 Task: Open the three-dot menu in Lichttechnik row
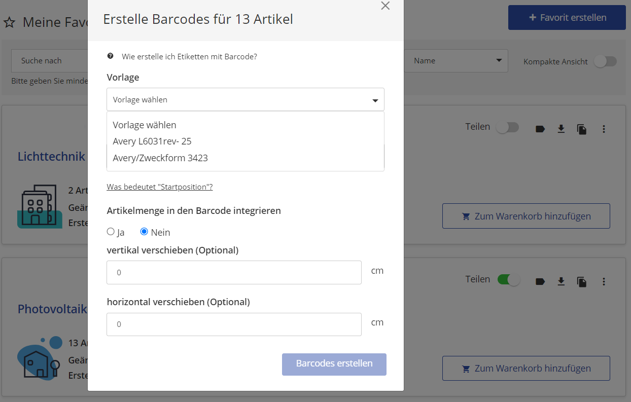coord(604,129)
